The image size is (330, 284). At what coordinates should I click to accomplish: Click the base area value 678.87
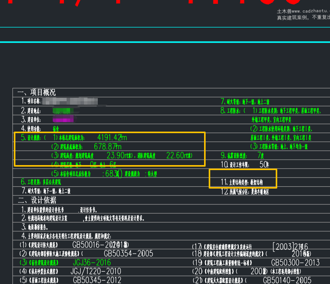(105, 146)
